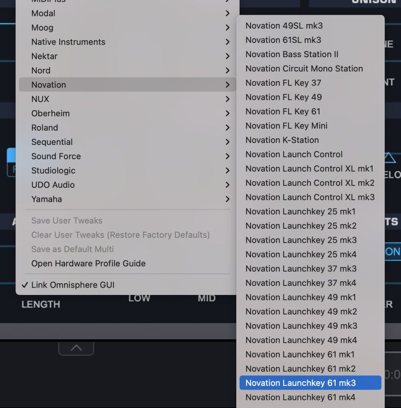Viewport: 401px width, 408px height.
Task: Select Novation Launch Control XL mk2
Action: pos(310,183)
